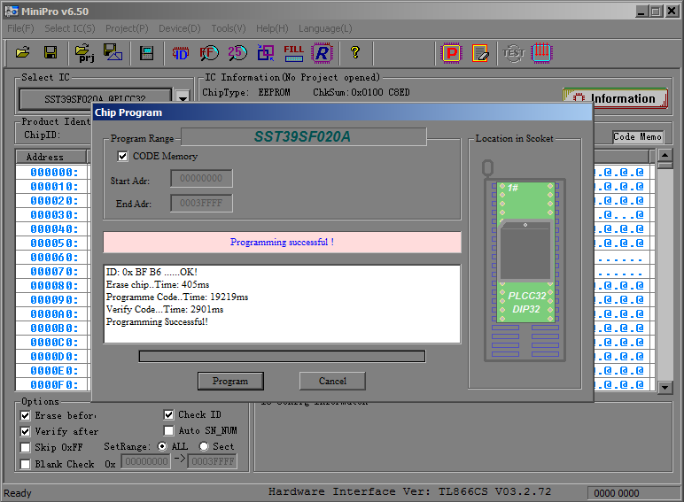The width and height of the screenshot is (684, 502).
Task: Click the FF blank check icon
Action: pyautogui.click(x=209, y=53)
